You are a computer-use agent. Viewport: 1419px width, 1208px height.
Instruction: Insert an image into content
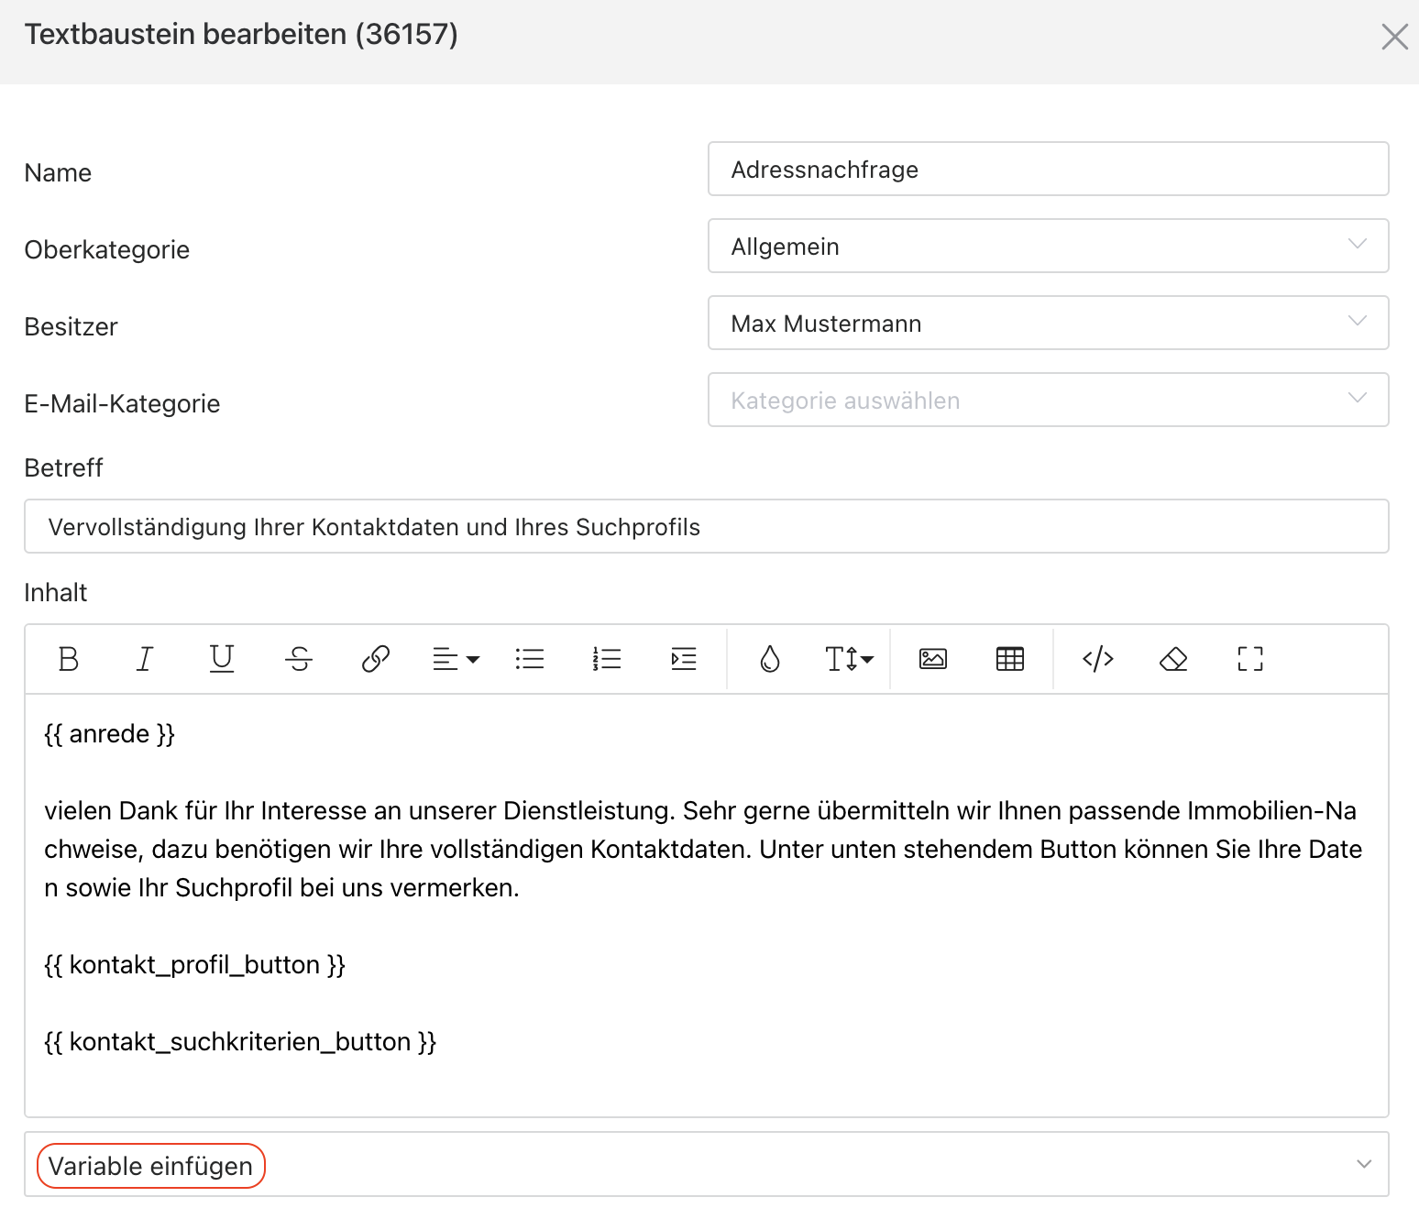click(933, 659)
